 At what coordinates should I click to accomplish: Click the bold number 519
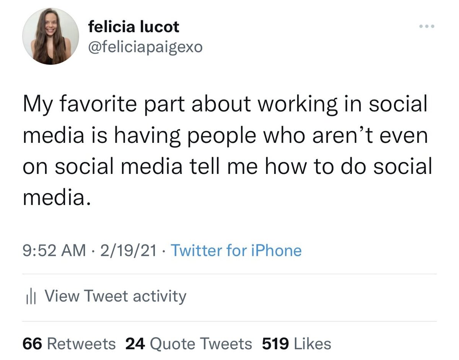coord(275,343)
